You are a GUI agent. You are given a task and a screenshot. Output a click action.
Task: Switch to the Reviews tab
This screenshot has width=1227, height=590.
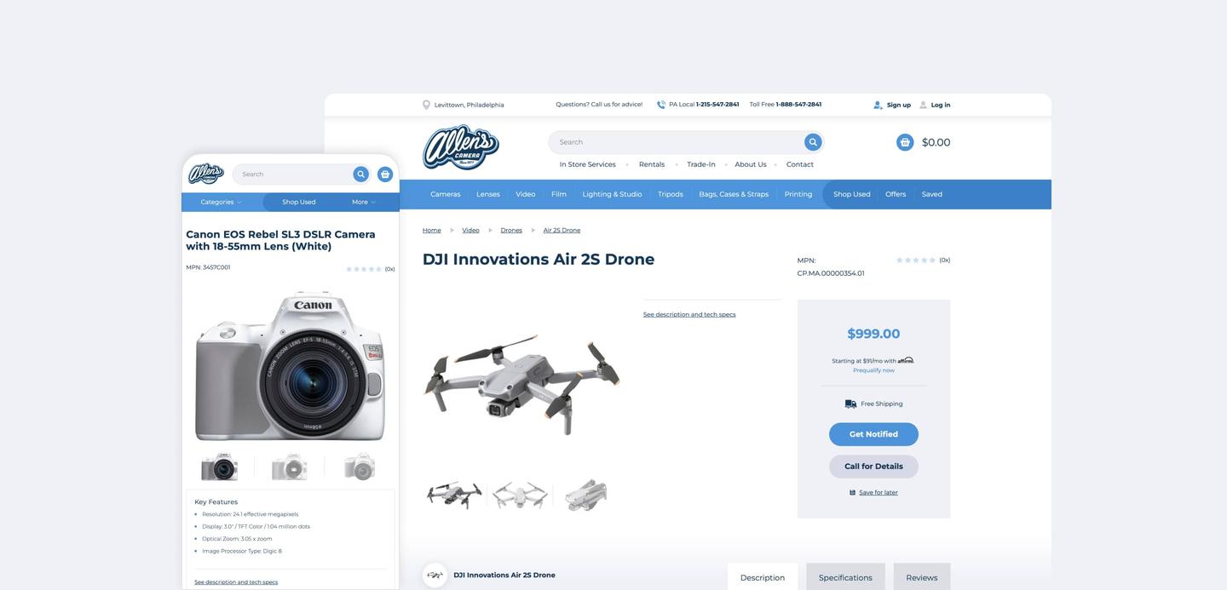[922, 577]
